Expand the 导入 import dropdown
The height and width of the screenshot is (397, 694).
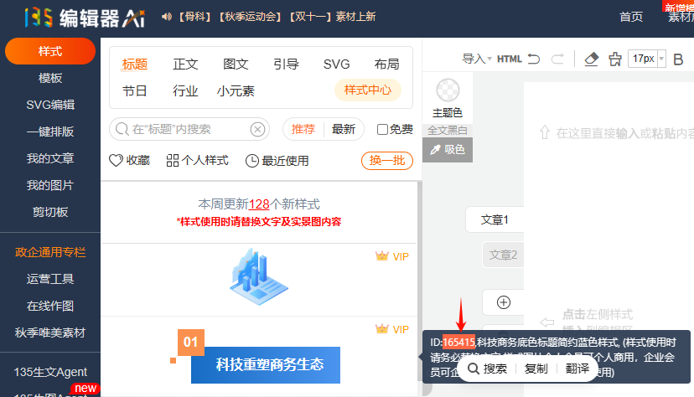pyautogui.click(x=477, y=59)
